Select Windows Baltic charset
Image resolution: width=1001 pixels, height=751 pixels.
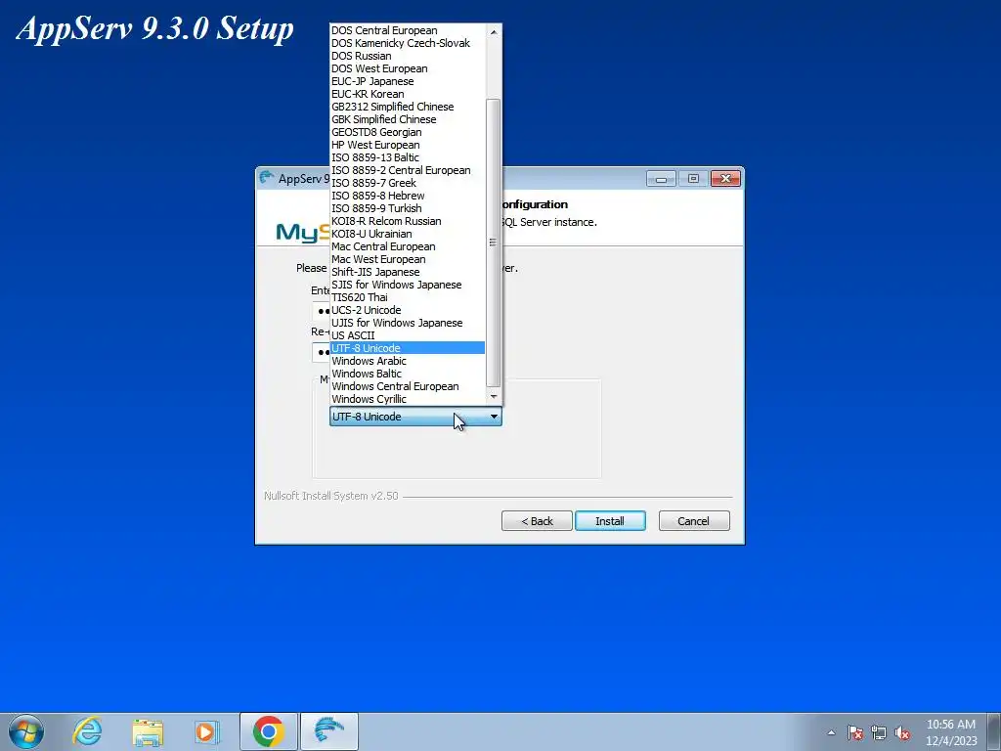point(408,374)
